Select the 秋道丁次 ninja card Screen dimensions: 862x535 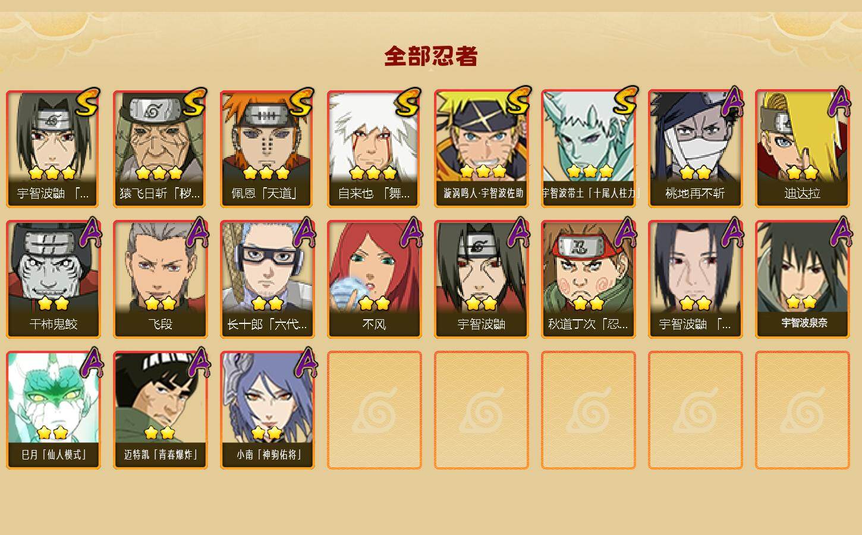pos(588,279)
